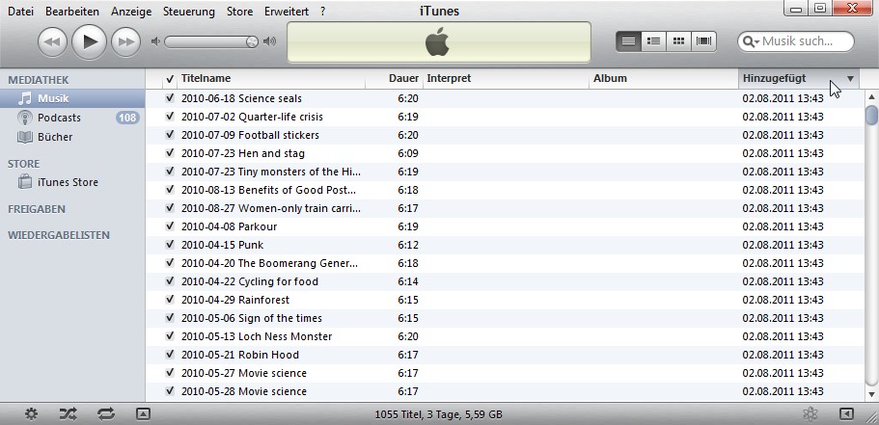Image resolution: width=879 pixels, height=425 pixels.
Task: Open the Steuerung menu
Action: point(189,12)
